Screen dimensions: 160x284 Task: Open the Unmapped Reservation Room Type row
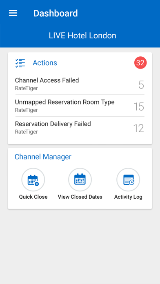(x=80, y=106)
